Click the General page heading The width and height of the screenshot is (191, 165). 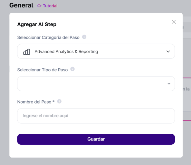pyautogui.click(x=21, y=5)
